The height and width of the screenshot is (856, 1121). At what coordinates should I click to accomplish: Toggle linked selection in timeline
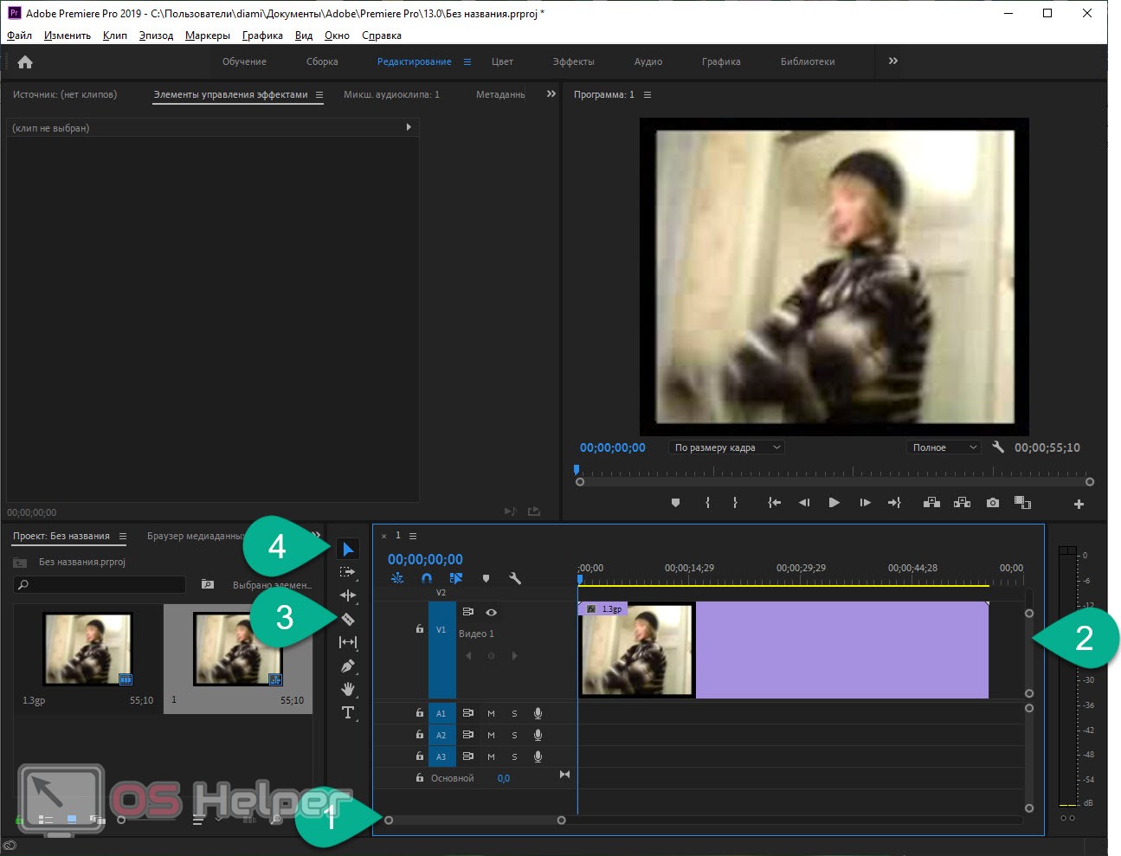click(456, 578)
